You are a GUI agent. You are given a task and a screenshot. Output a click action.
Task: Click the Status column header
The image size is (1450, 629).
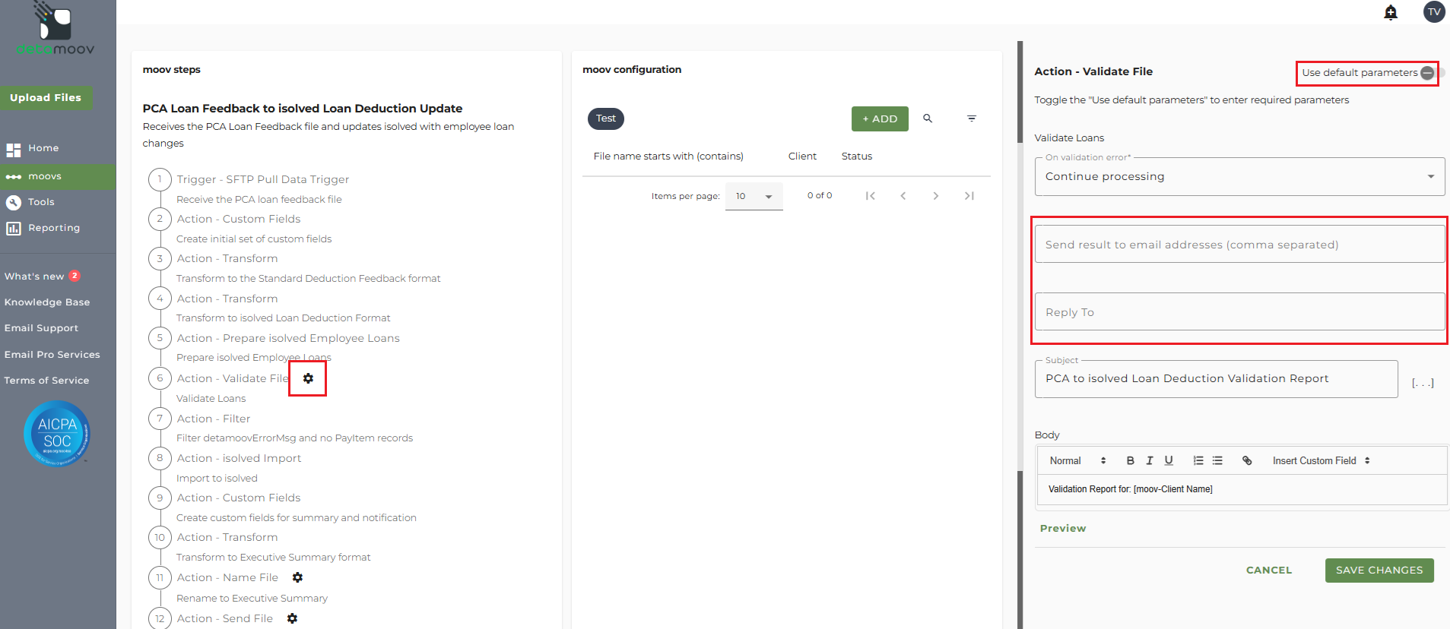[x=857, y=156]
